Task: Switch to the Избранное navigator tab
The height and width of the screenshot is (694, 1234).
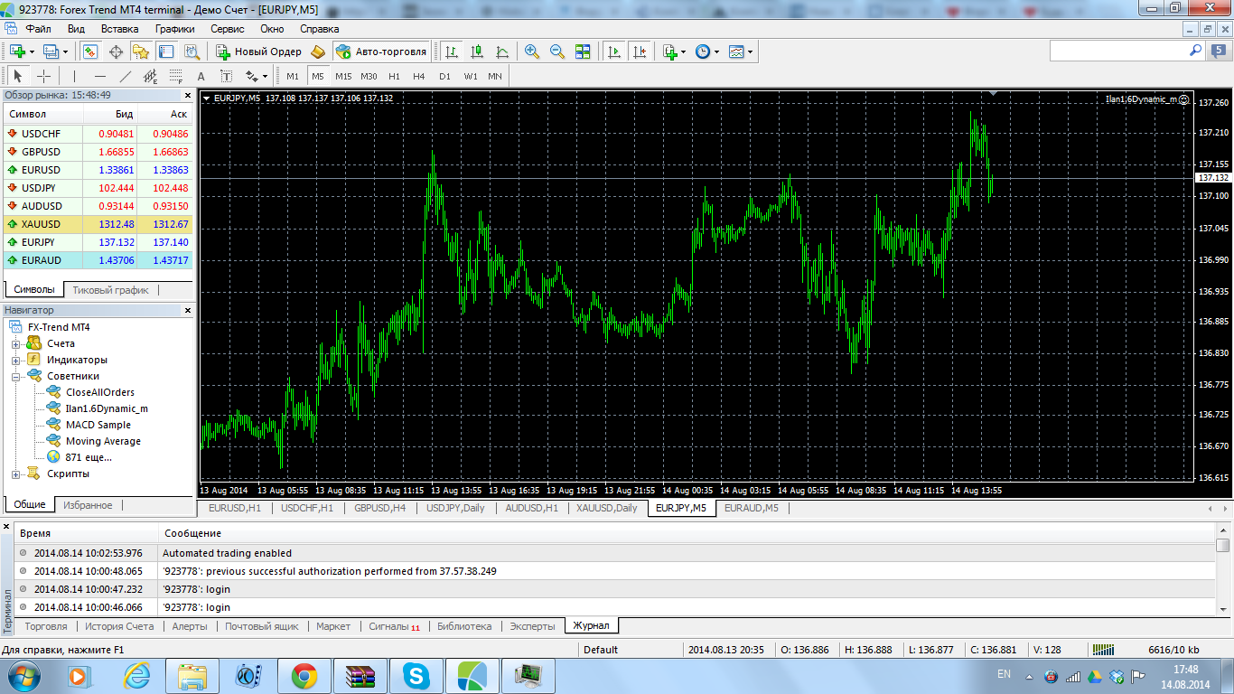Action: tap(88, 505)
